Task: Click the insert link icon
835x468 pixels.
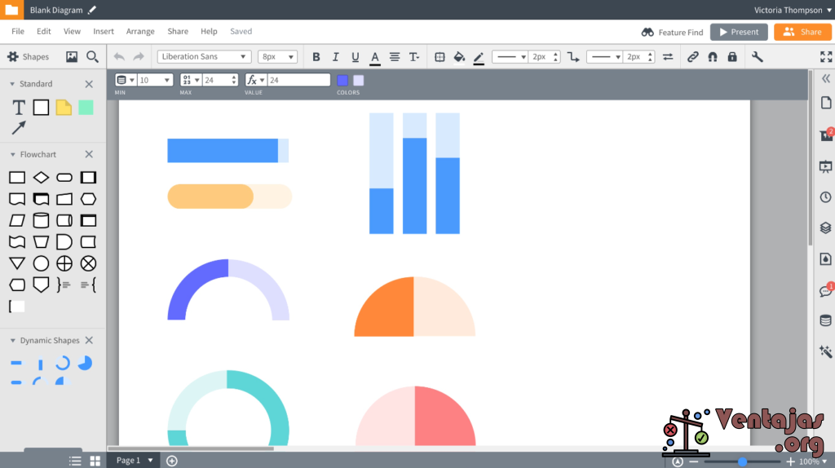Action: 692,57
